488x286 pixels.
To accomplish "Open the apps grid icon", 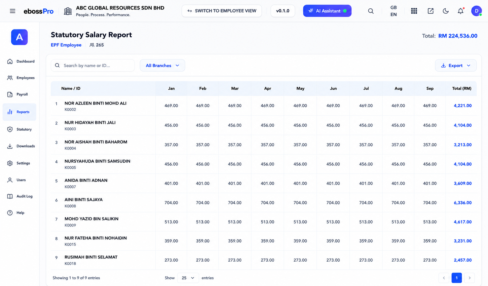I will pos(414,11).
